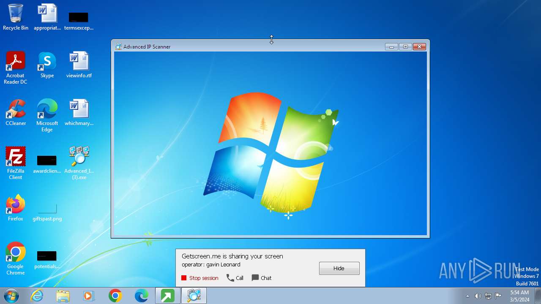
Task: Open viewinfo.rtf document icon
Action: point(79,65)
